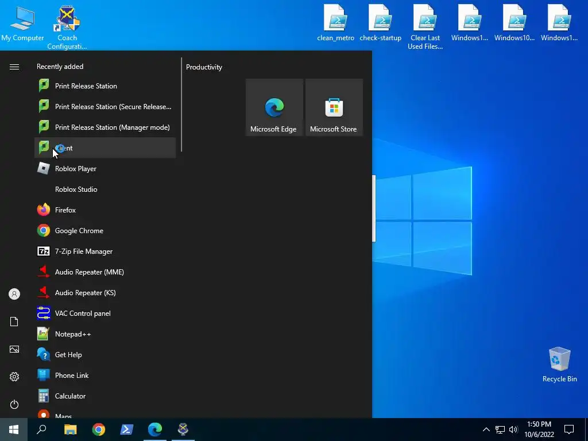
Task: Launch Notepad++ from the app list
Action: click(105, 334)
